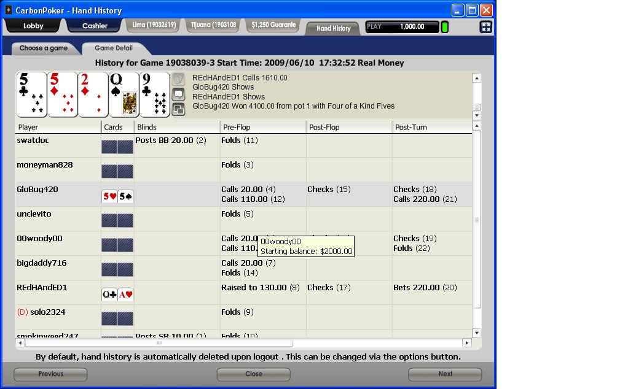This screenshot has height=389, width=644.
Task: Select the five of diamonds community card
Action: (x=63, y=94)
